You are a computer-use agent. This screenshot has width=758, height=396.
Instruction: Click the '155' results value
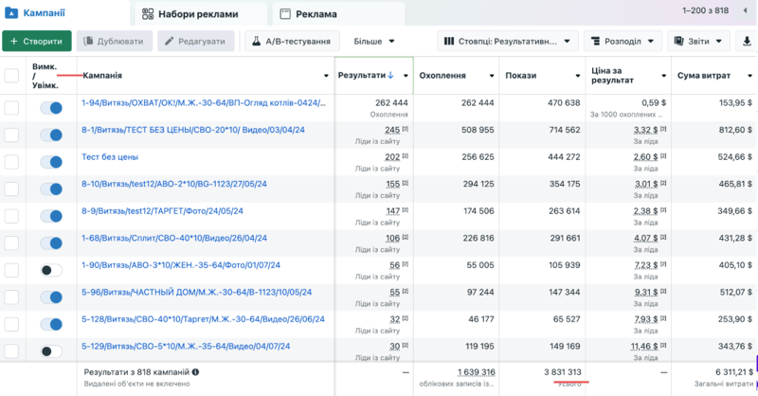click(x=392, y=184)
